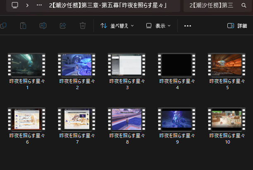Click the Paste clipboard icon
The width and height of the screenshot is (253, 170).
pyautogui.click(x=23, y=26)
